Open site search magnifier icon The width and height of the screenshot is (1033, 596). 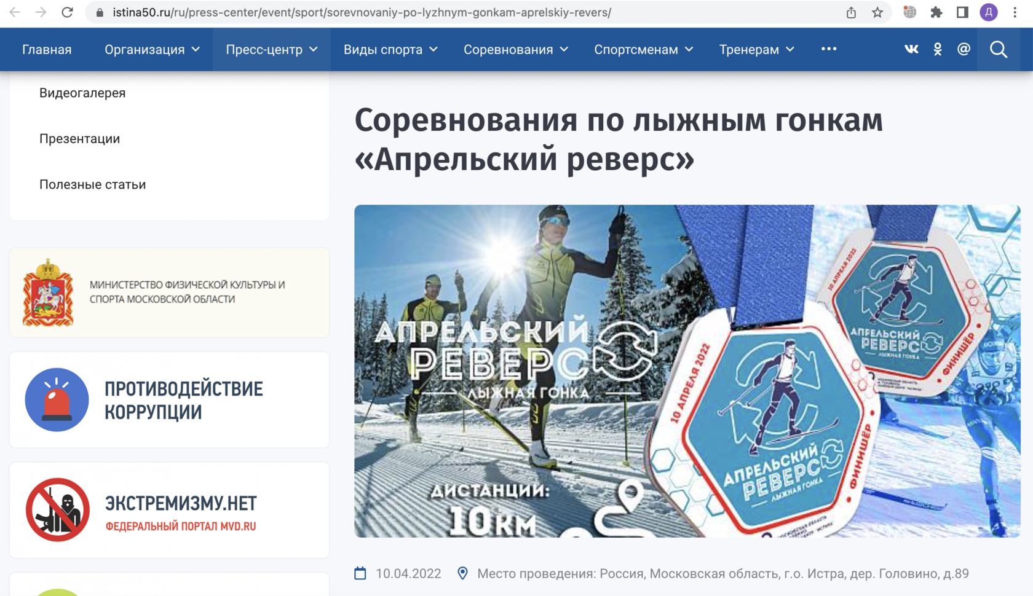tap(999, 49)
